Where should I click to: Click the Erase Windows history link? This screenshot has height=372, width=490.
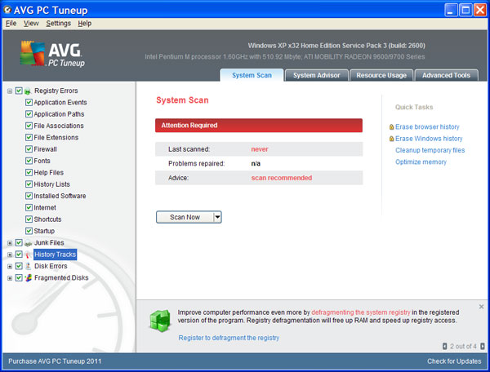pos(429,139)
